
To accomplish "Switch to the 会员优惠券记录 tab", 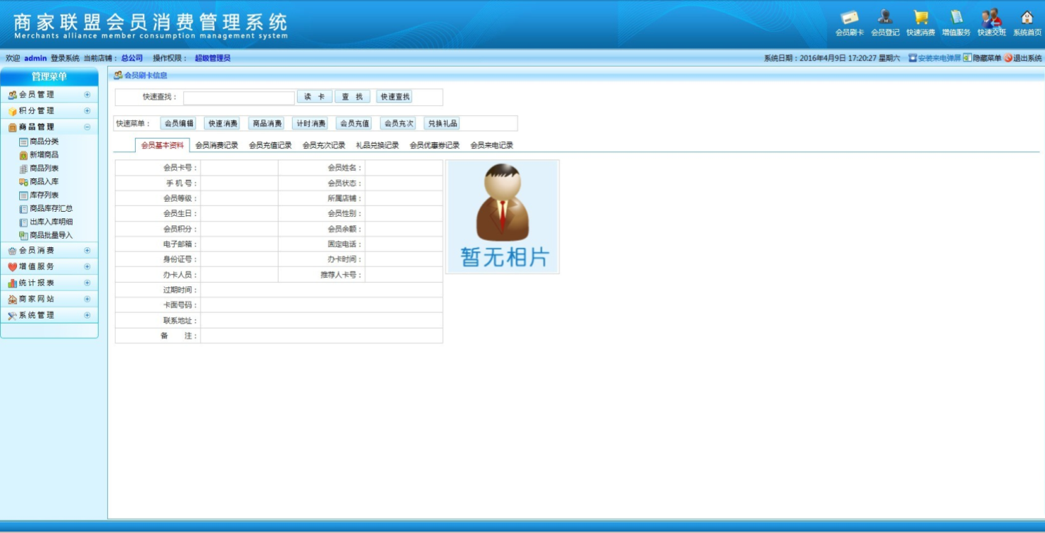I will [x=434, y=145].
